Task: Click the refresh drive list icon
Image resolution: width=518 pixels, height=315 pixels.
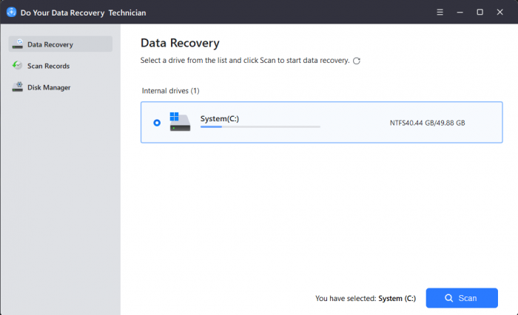Action: click(357, 61)
